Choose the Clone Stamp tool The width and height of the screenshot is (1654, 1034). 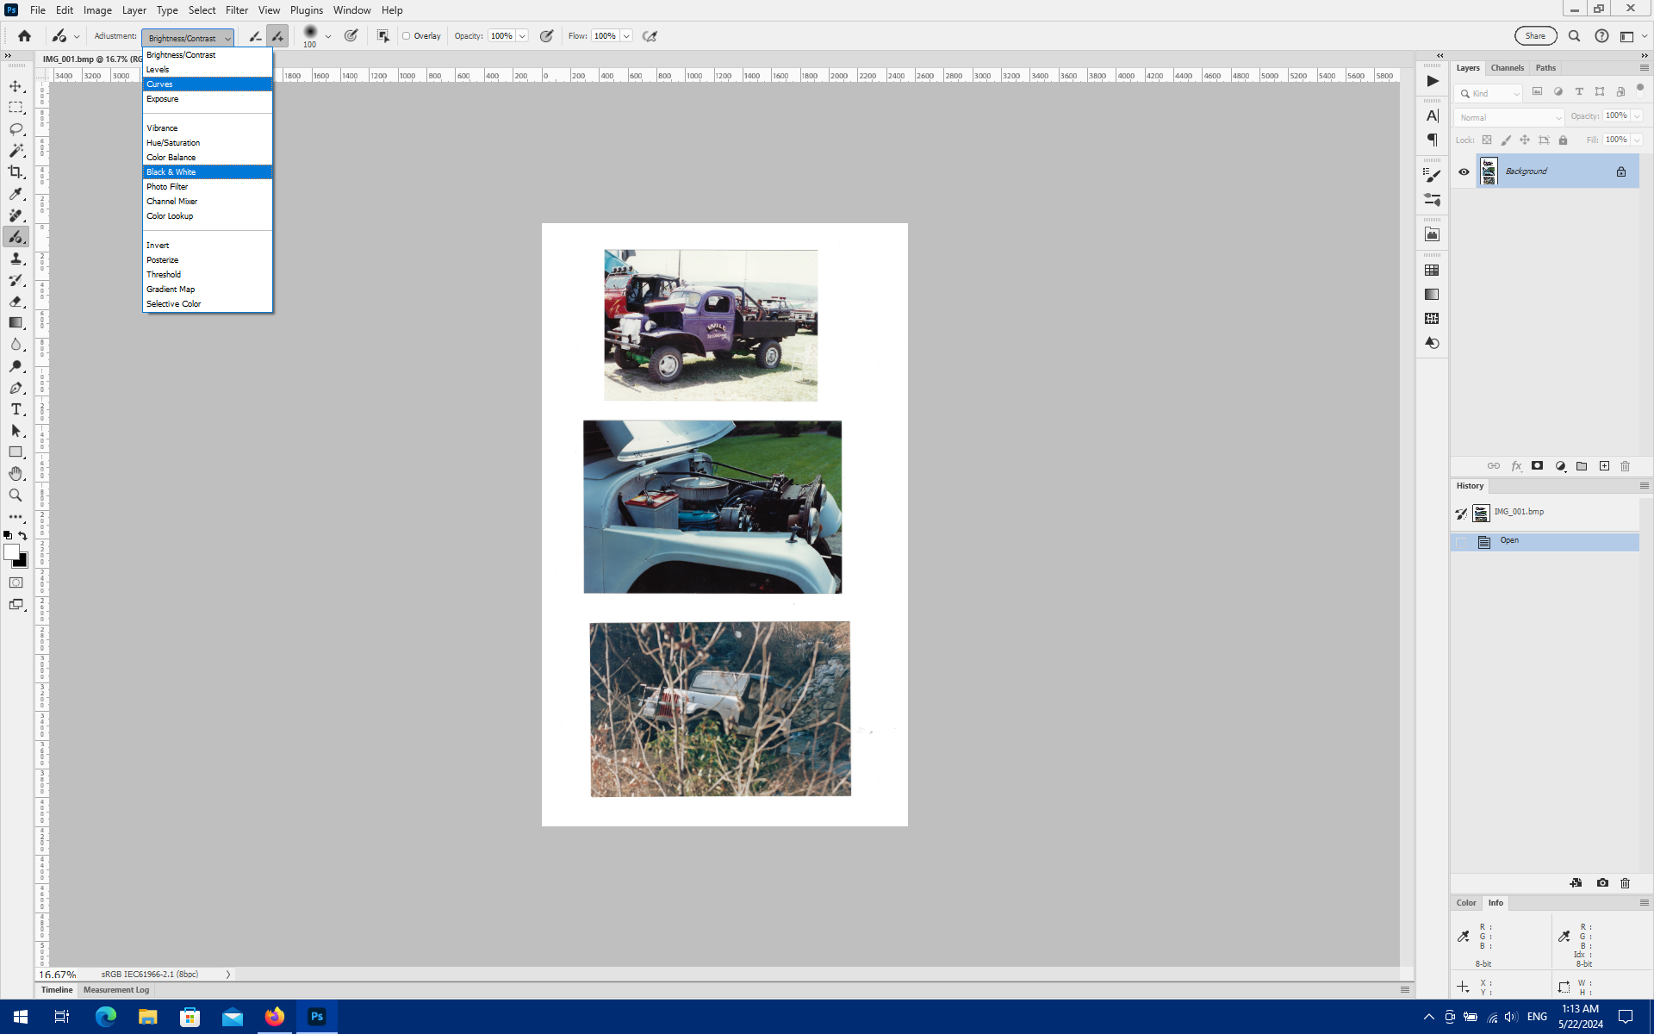16,258
